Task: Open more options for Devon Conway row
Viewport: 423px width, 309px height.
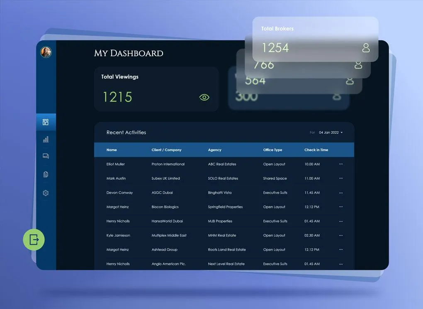Action: point(341,193)
